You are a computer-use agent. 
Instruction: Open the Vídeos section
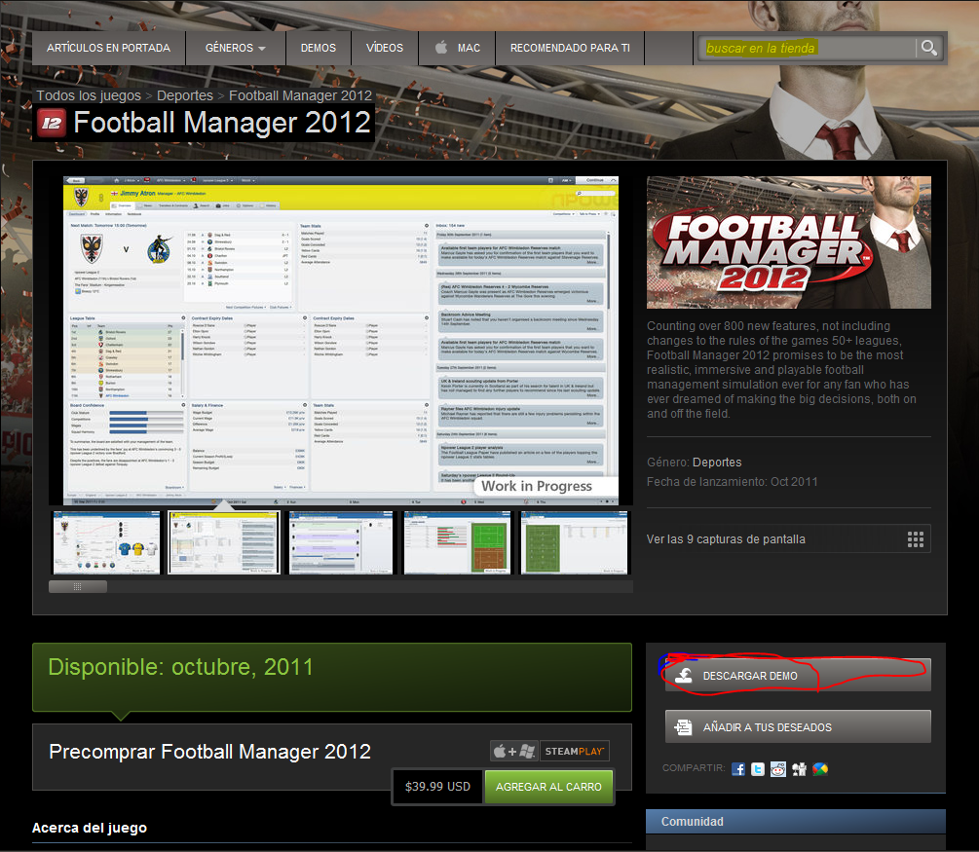(385, 48)
